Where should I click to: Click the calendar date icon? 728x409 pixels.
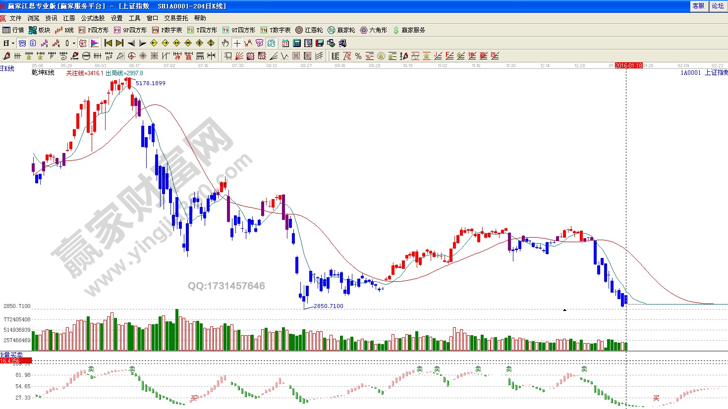pos(285,43)
